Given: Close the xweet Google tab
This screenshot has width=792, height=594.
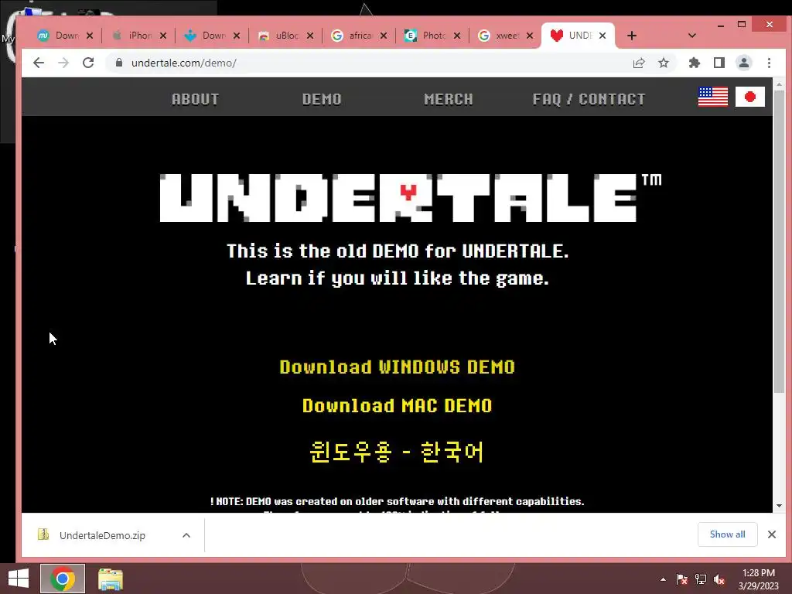Looking at the screenshot, I should [529, 36].
